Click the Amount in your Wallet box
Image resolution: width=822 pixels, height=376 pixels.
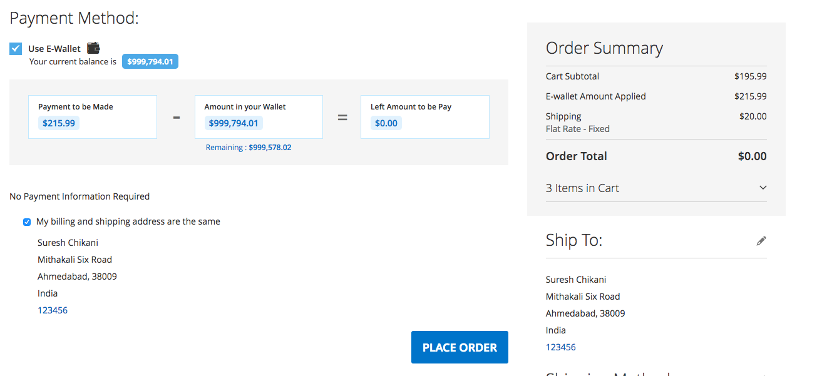259,117
